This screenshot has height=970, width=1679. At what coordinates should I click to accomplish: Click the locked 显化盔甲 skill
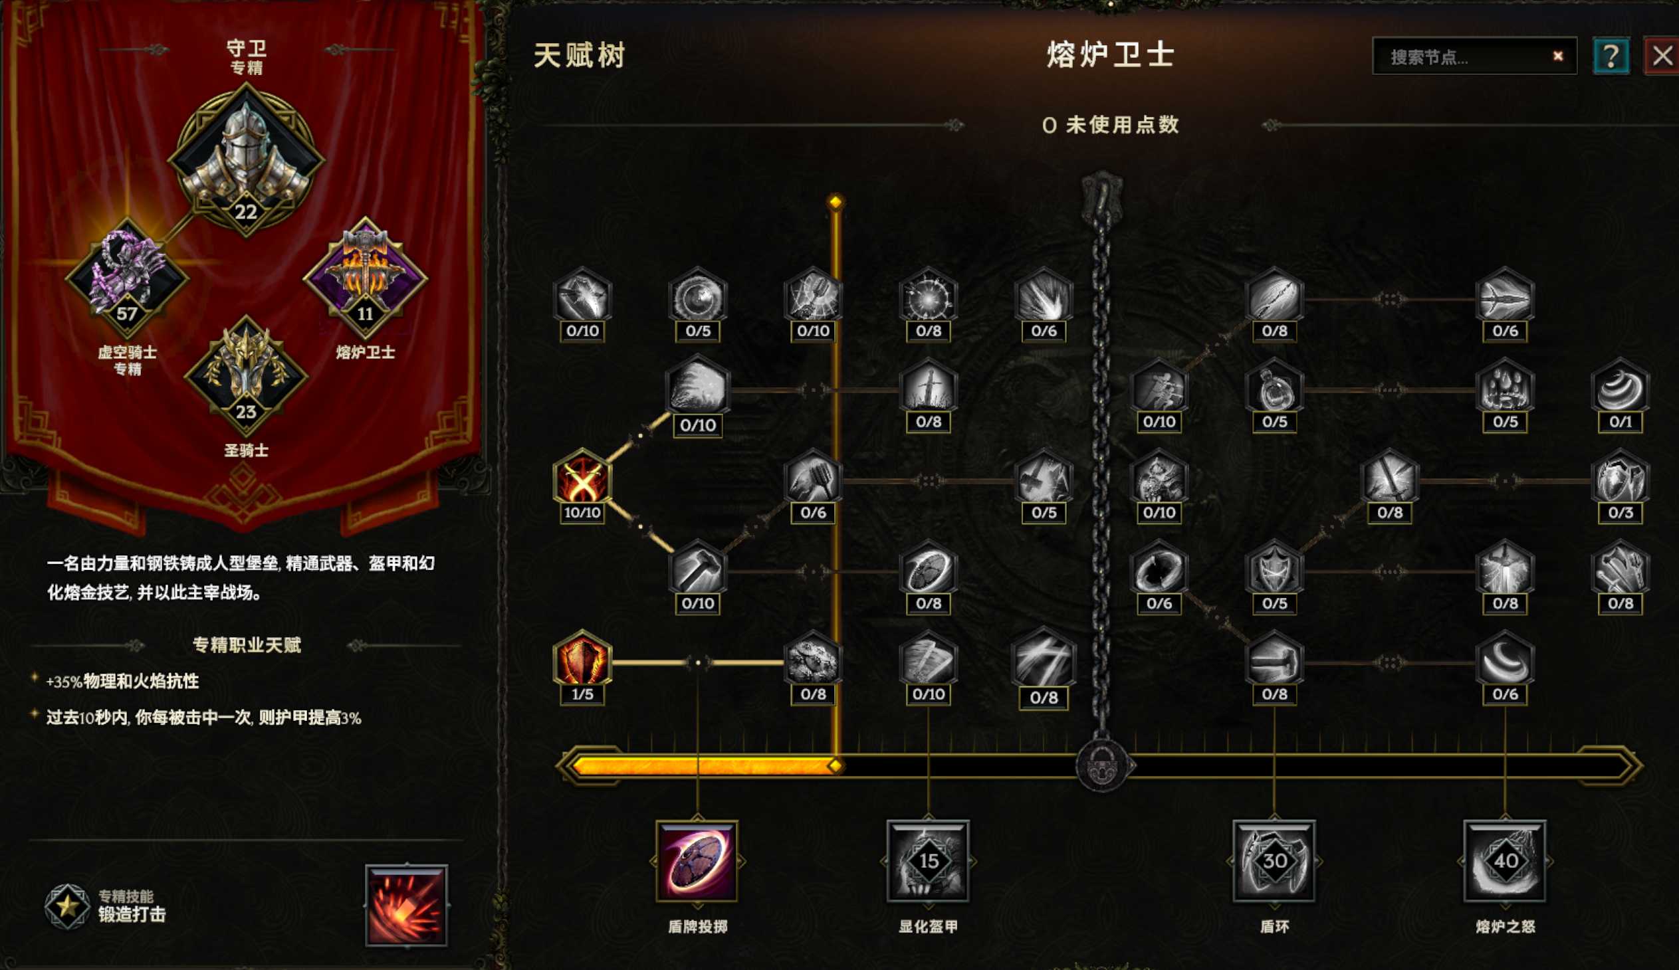[x=928, y=861]
